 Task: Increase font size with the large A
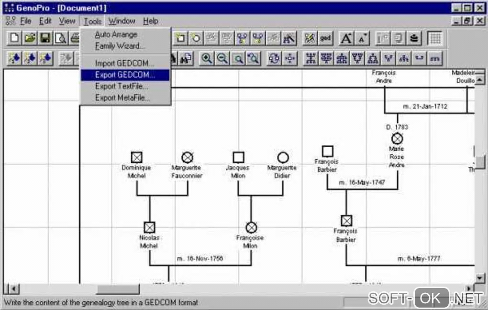point(346,38)
